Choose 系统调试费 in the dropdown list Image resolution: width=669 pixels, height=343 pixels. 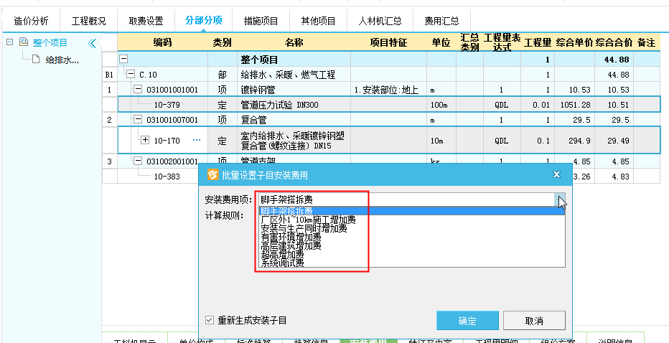tap(282, 263)
